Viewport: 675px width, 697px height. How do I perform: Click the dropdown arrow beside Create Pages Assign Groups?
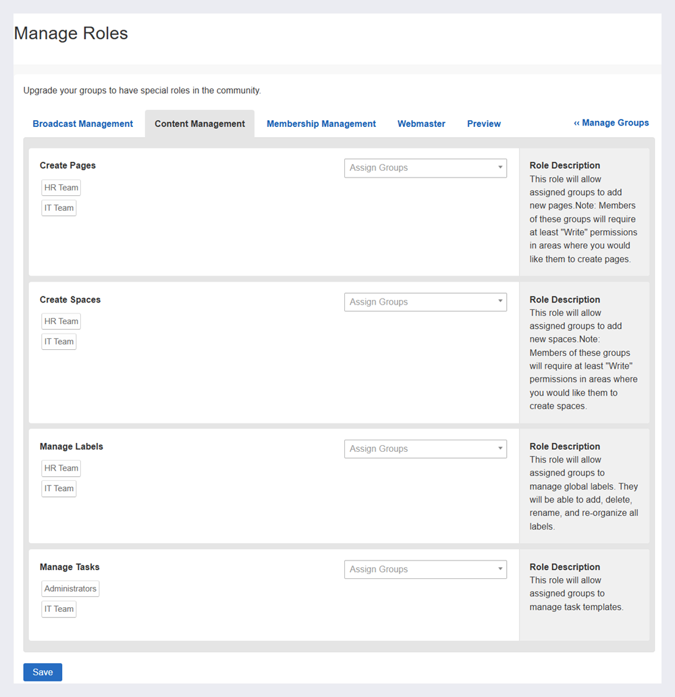coord(500,167)
